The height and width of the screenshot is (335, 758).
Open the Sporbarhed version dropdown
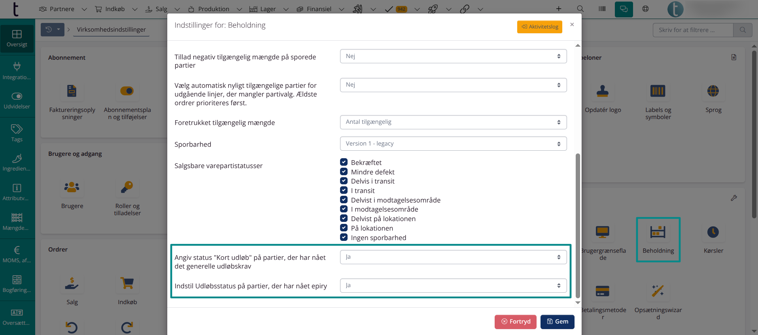pos(453,144)
